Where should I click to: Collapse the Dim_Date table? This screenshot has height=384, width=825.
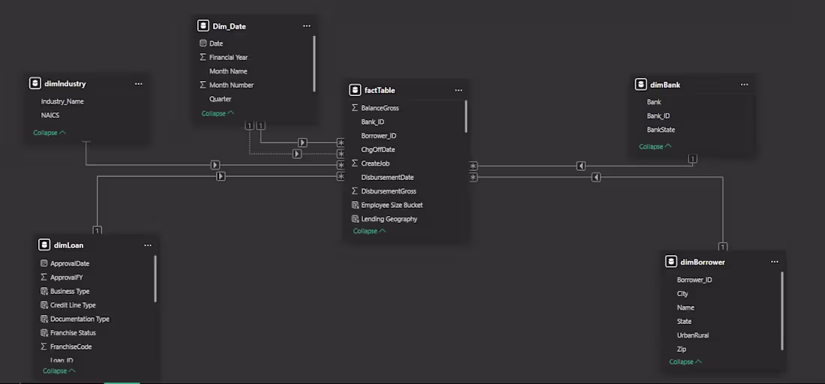[x=217, y=113]
